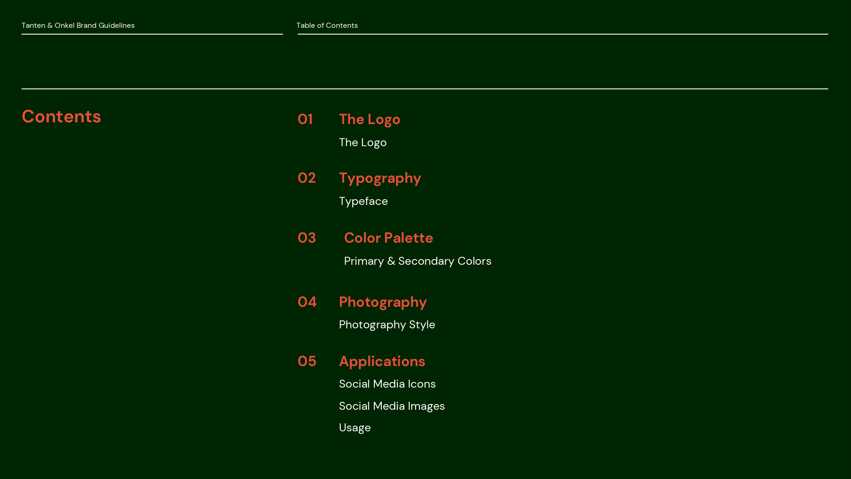Click 'Tanten & Onkel Brand Guidelines' header
The width and height of the screenshot is (851, 479).
pos(78,26)
